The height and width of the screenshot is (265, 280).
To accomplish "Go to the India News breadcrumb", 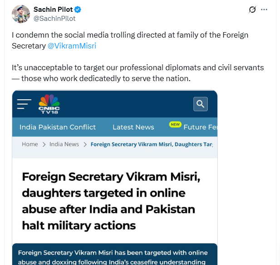I will click(x=64, y=144).
